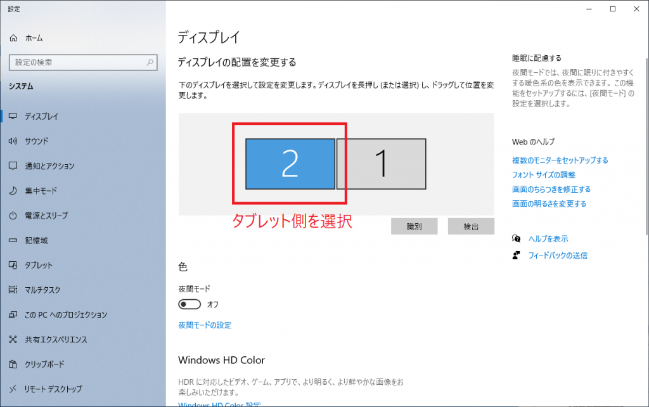649x407 pixels.
Task: Minimize the Settings window
Action: 589,9
